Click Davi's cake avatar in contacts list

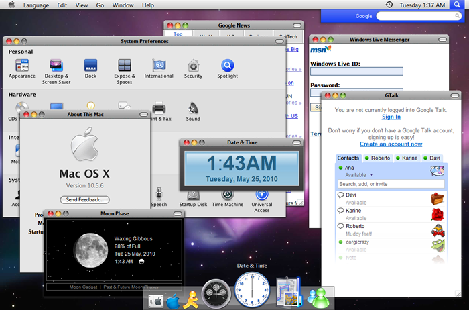point(438,199)
